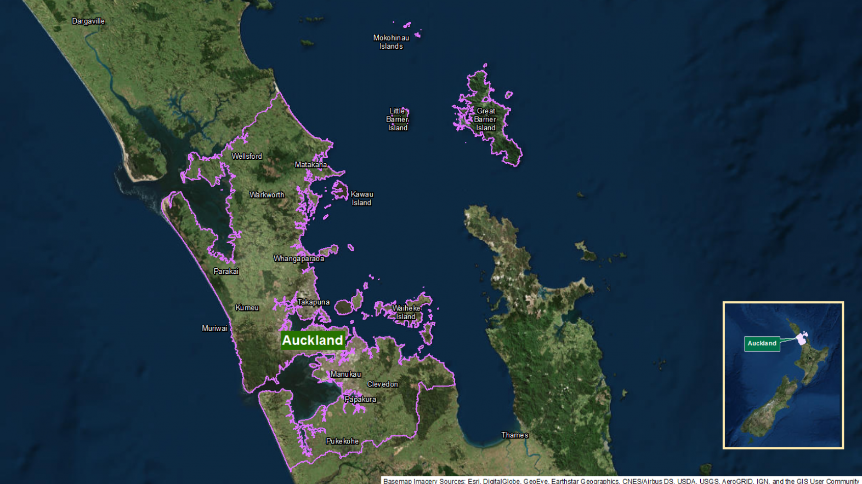Click the Takapuna place label
Viewport: 862px width, 484px height.
pos(314,302)
